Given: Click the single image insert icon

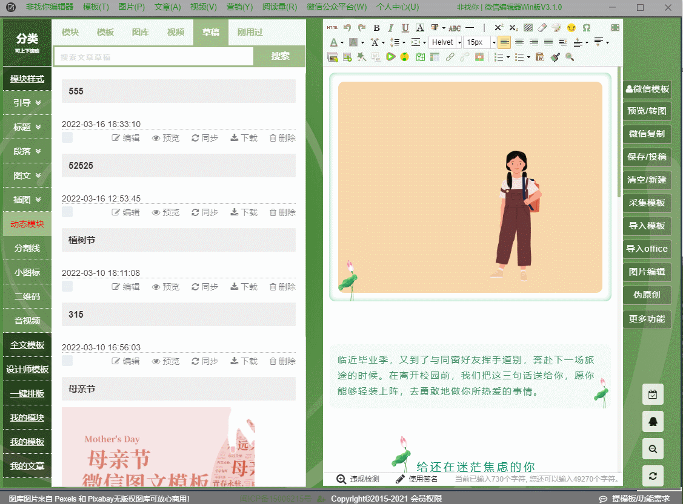Looking at the screenshot, I should pos(347,57).
